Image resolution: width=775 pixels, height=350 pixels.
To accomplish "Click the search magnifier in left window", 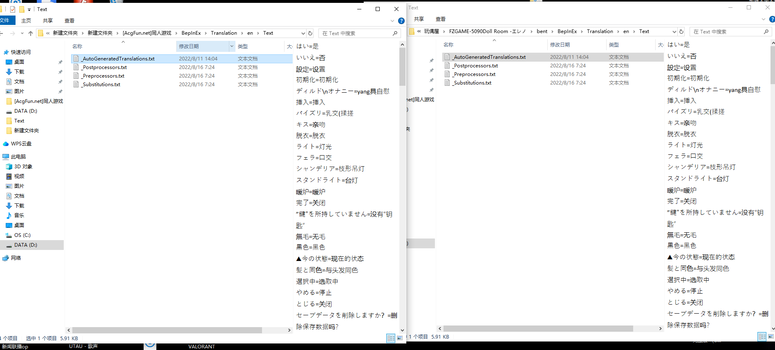I will pos(395,33).
